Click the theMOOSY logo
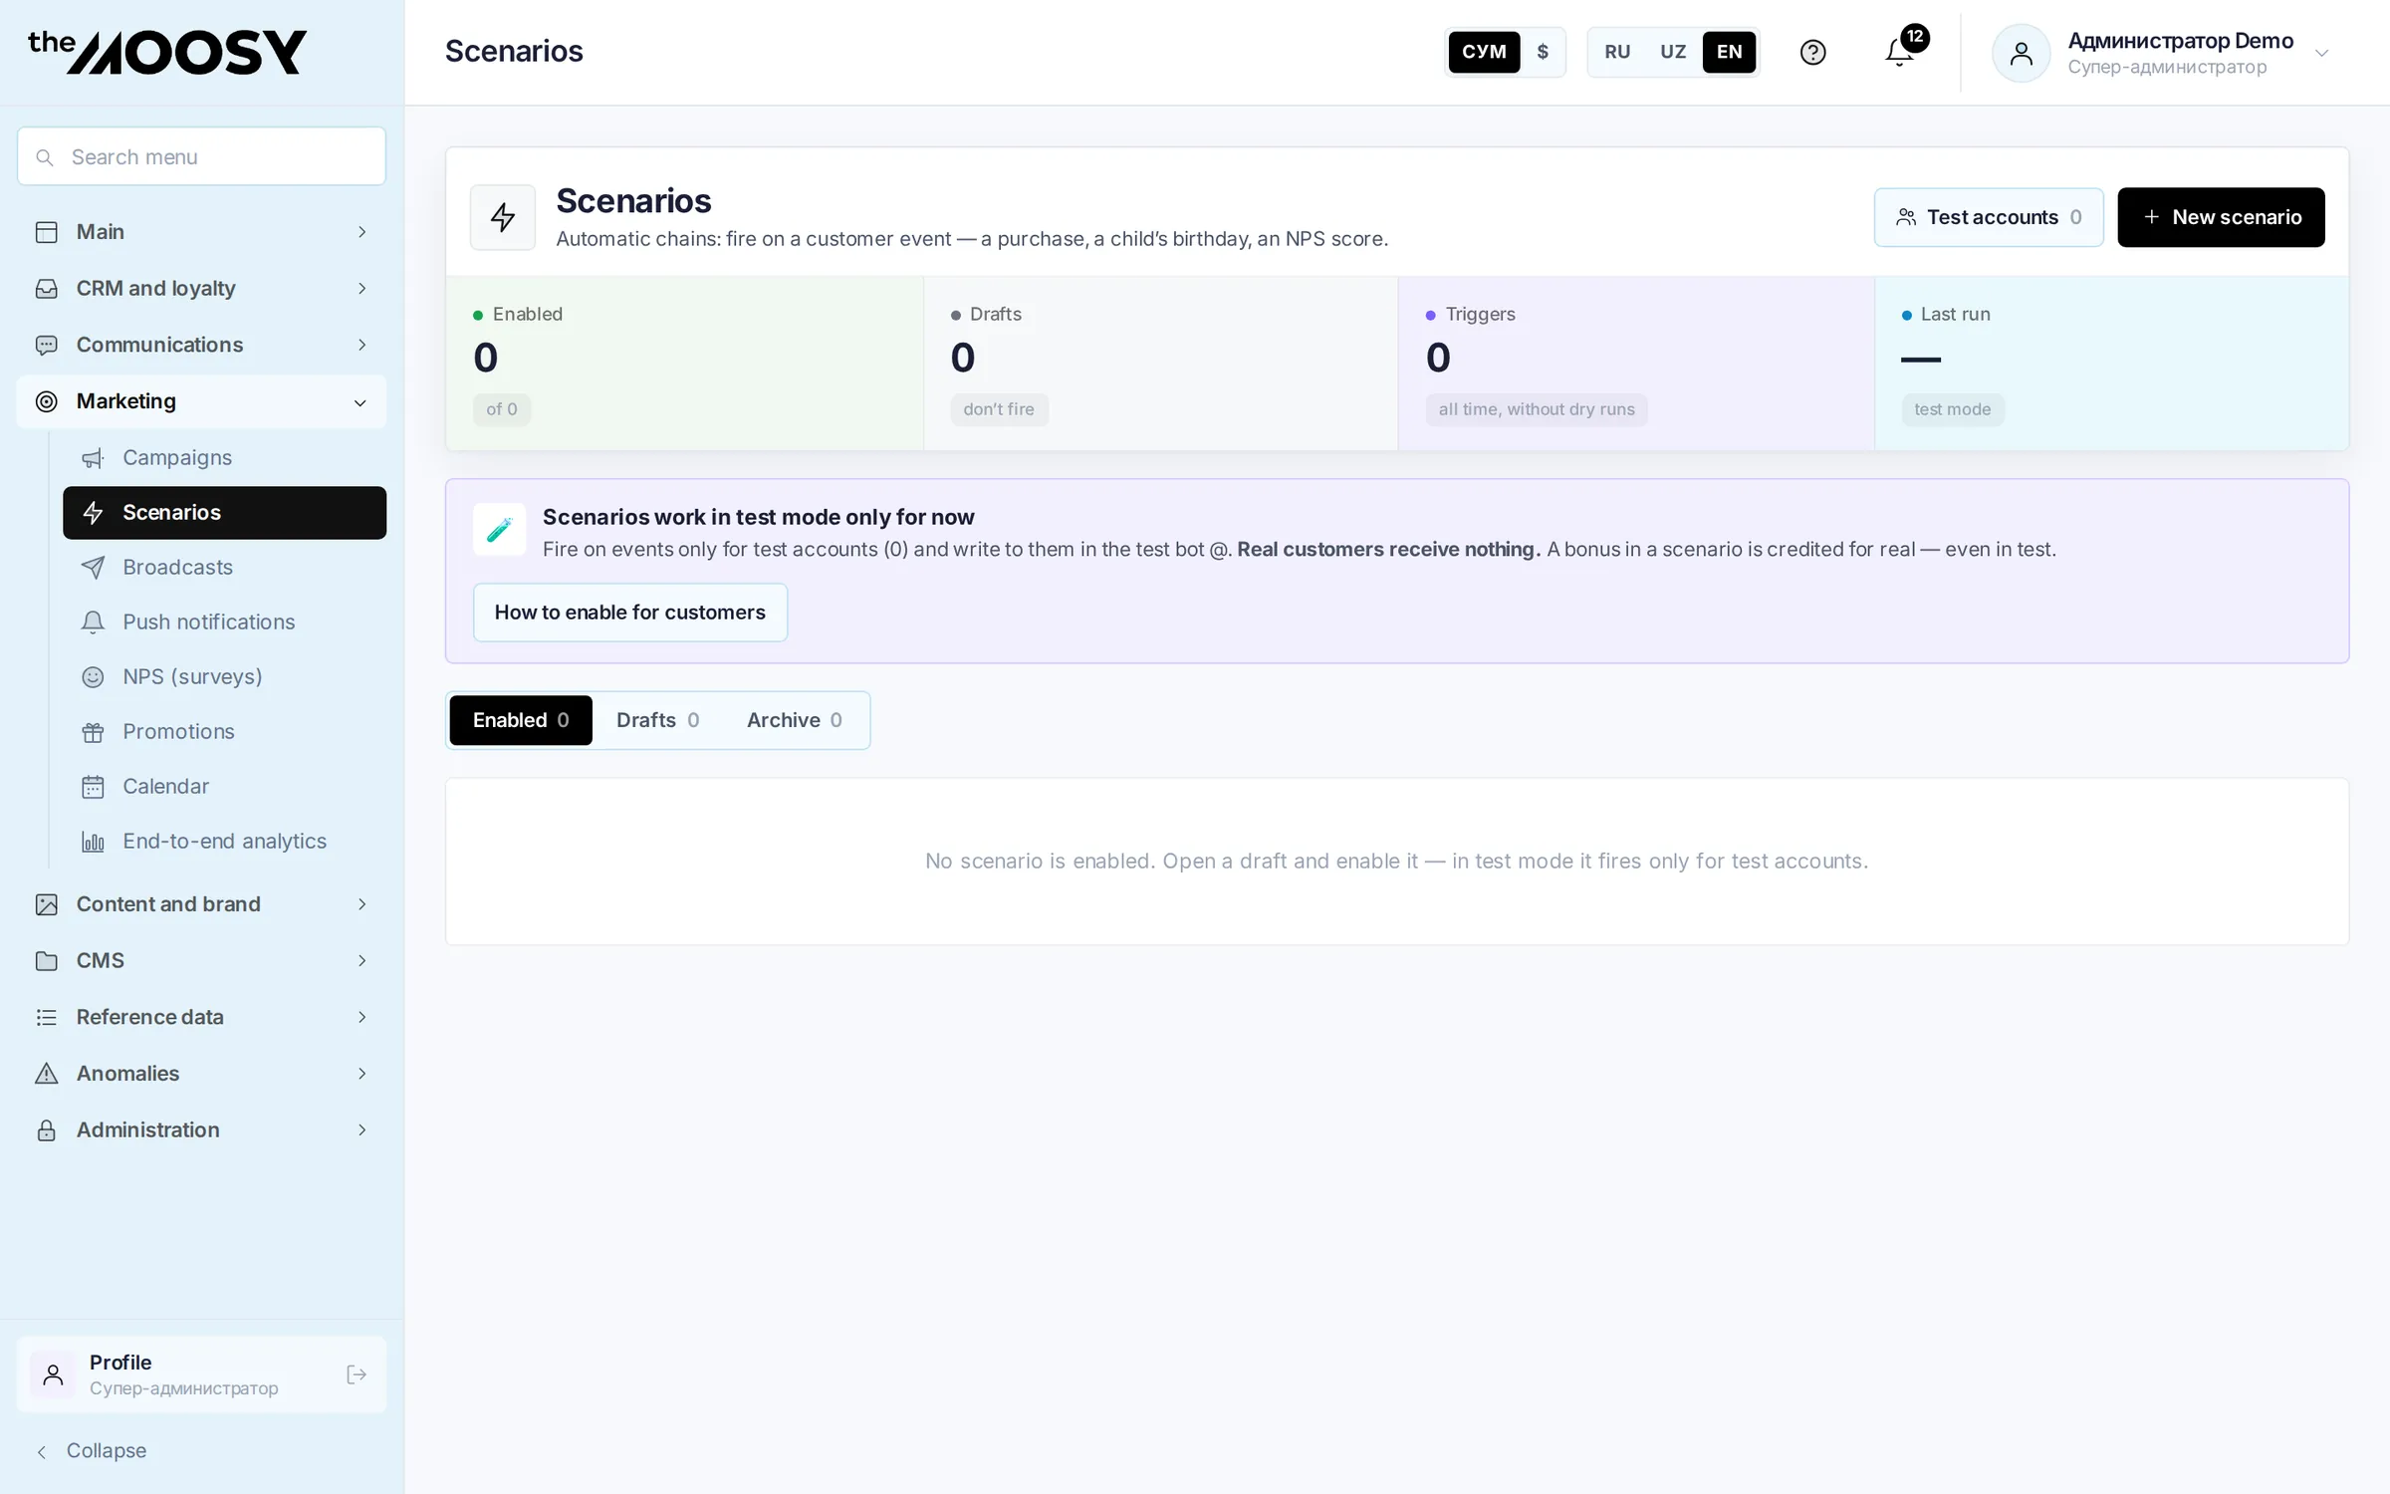Image resolution: width=2390 pixels, height=1494 pixels. pos(166,52)
